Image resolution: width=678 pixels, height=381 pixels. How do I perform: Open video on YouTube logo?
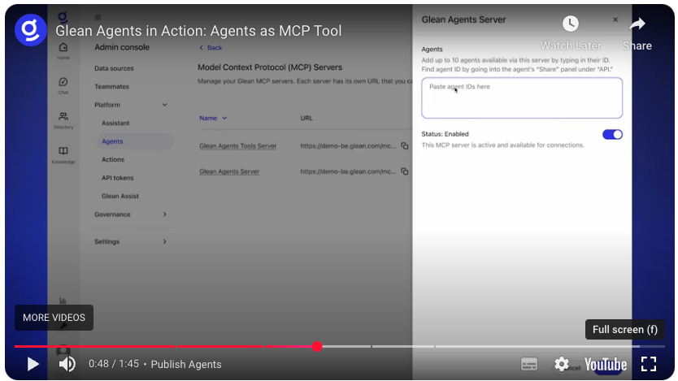[x=606, y=365]
